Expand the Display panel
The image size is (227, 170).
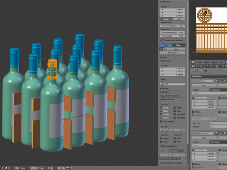click(161, 88)
